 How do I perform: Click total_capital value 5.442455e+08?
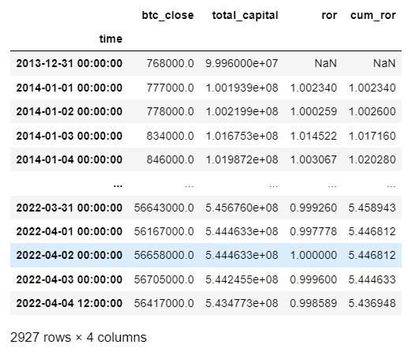tap(241, 279)
